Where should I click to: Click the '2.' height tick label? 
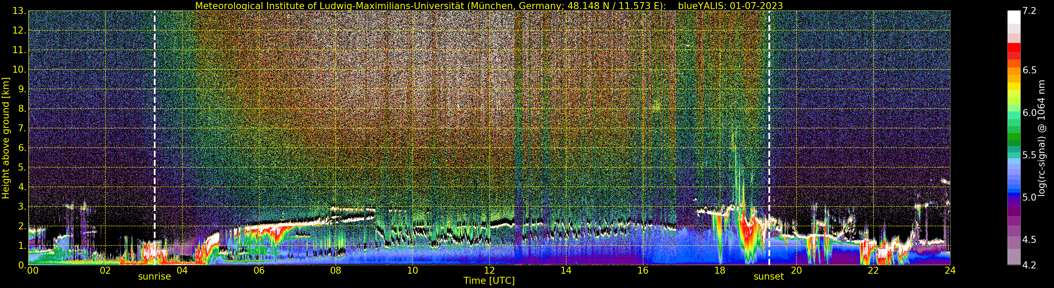coord(22,226)
